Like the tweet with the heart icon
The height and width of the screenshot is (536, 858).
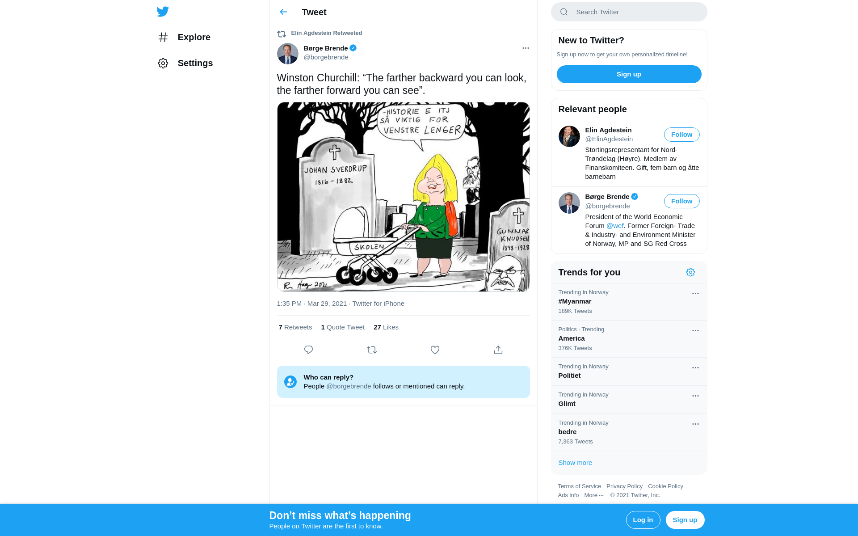(x=435, y=350)
